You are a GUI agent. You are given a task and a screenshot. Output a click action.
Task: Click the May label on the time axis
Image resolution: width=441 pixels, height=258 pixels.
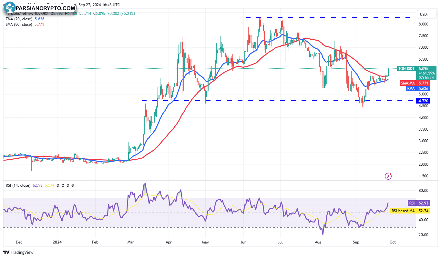click(206, 242)
